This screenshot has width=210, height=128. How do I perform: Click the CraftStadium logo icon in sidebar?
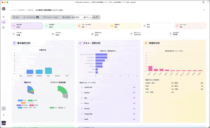3,9
